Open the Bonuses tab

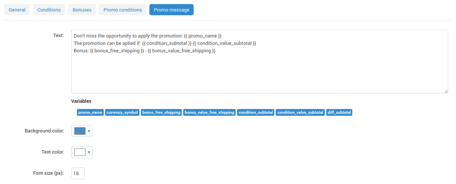[82, 10]
